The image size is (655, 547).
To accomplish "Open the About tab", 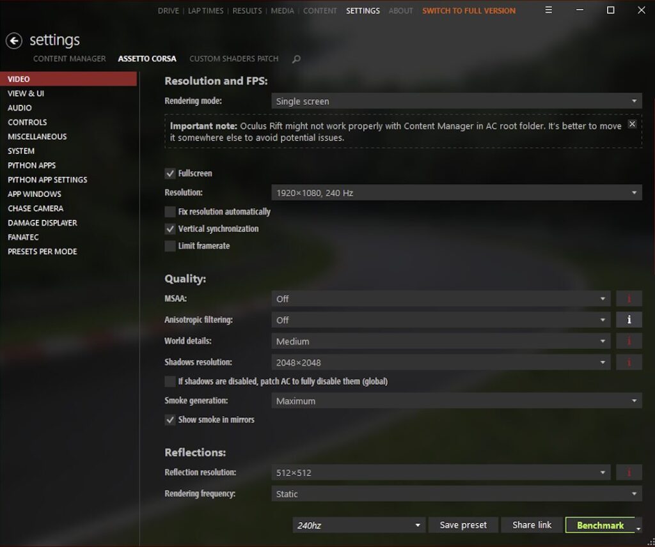I will [400, 11].
